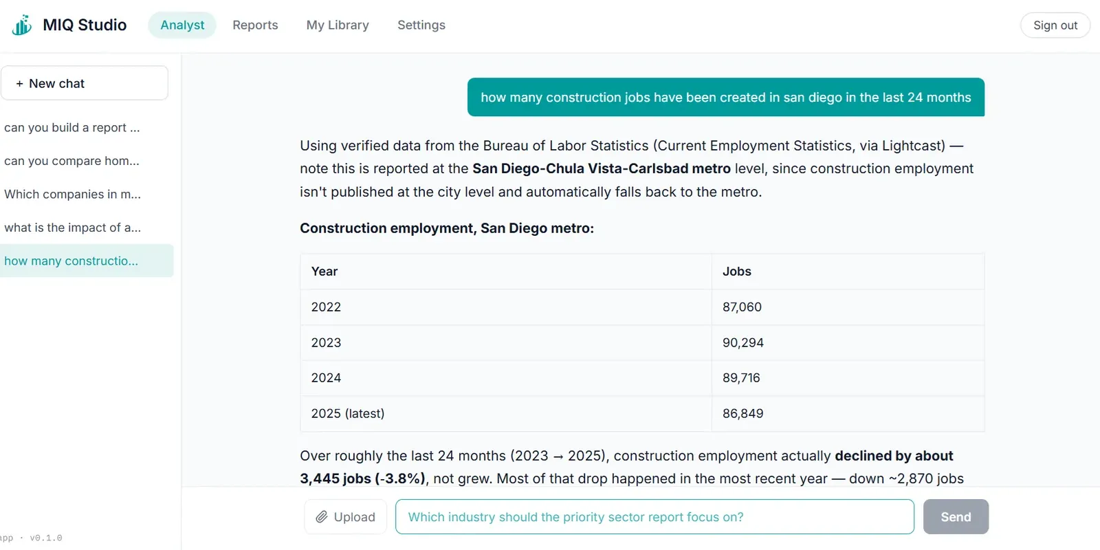Click the 87,060 jobs value
Viewport: 1100px width, 550px height.
742,307
